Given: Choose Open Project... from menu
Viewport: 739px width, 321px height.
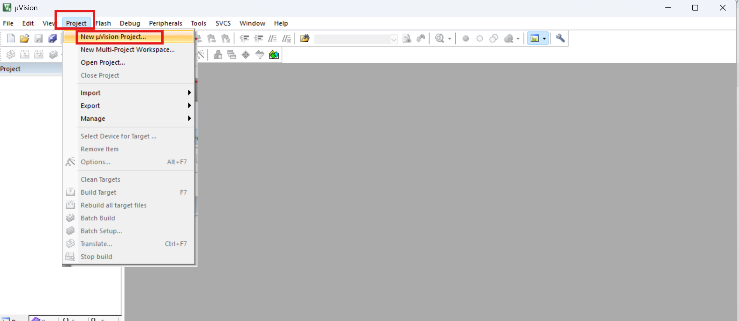Looking at the screenshot, I should [129, 62].
